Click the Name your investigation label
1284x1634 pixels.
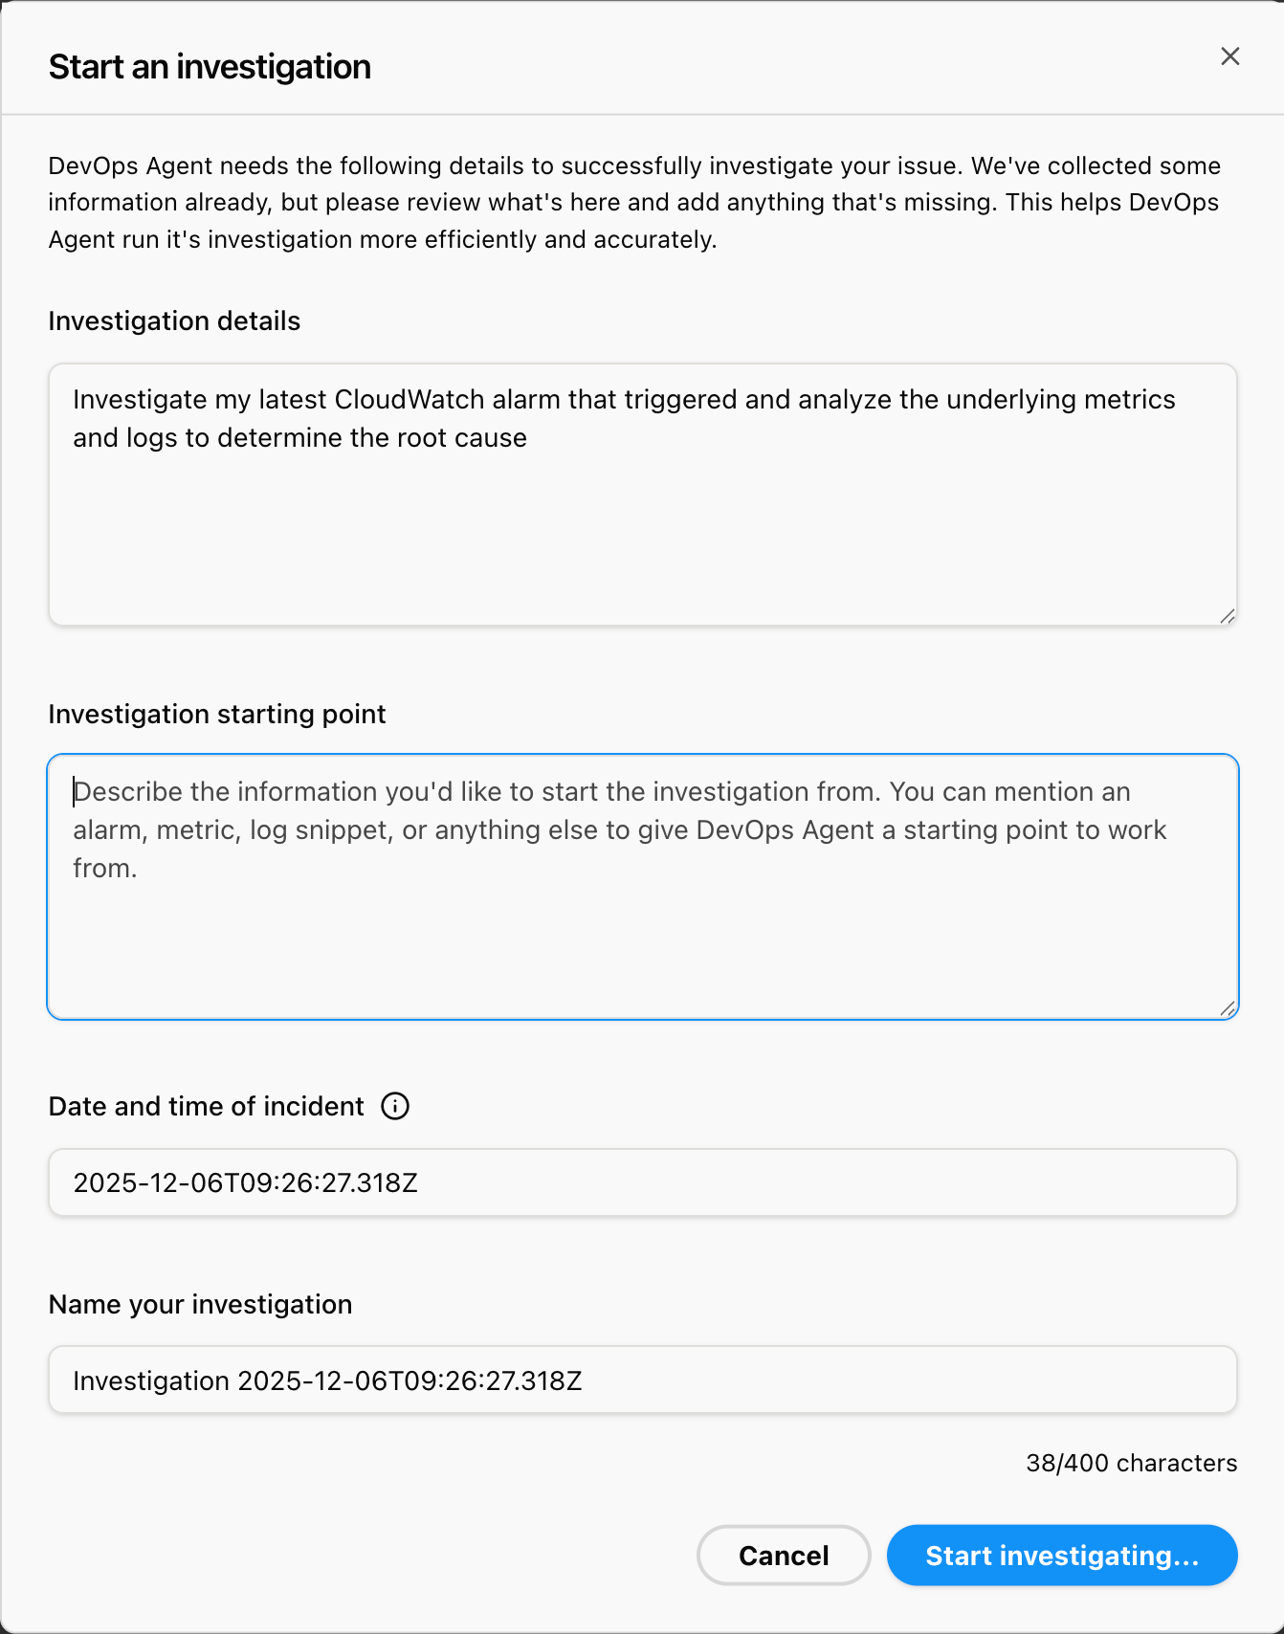200,1304
